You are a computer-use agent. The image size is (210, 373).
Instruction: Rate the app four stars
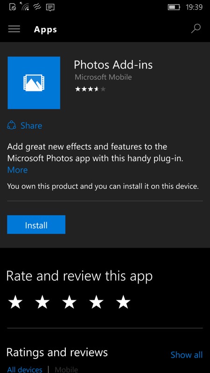click(96, 303)
